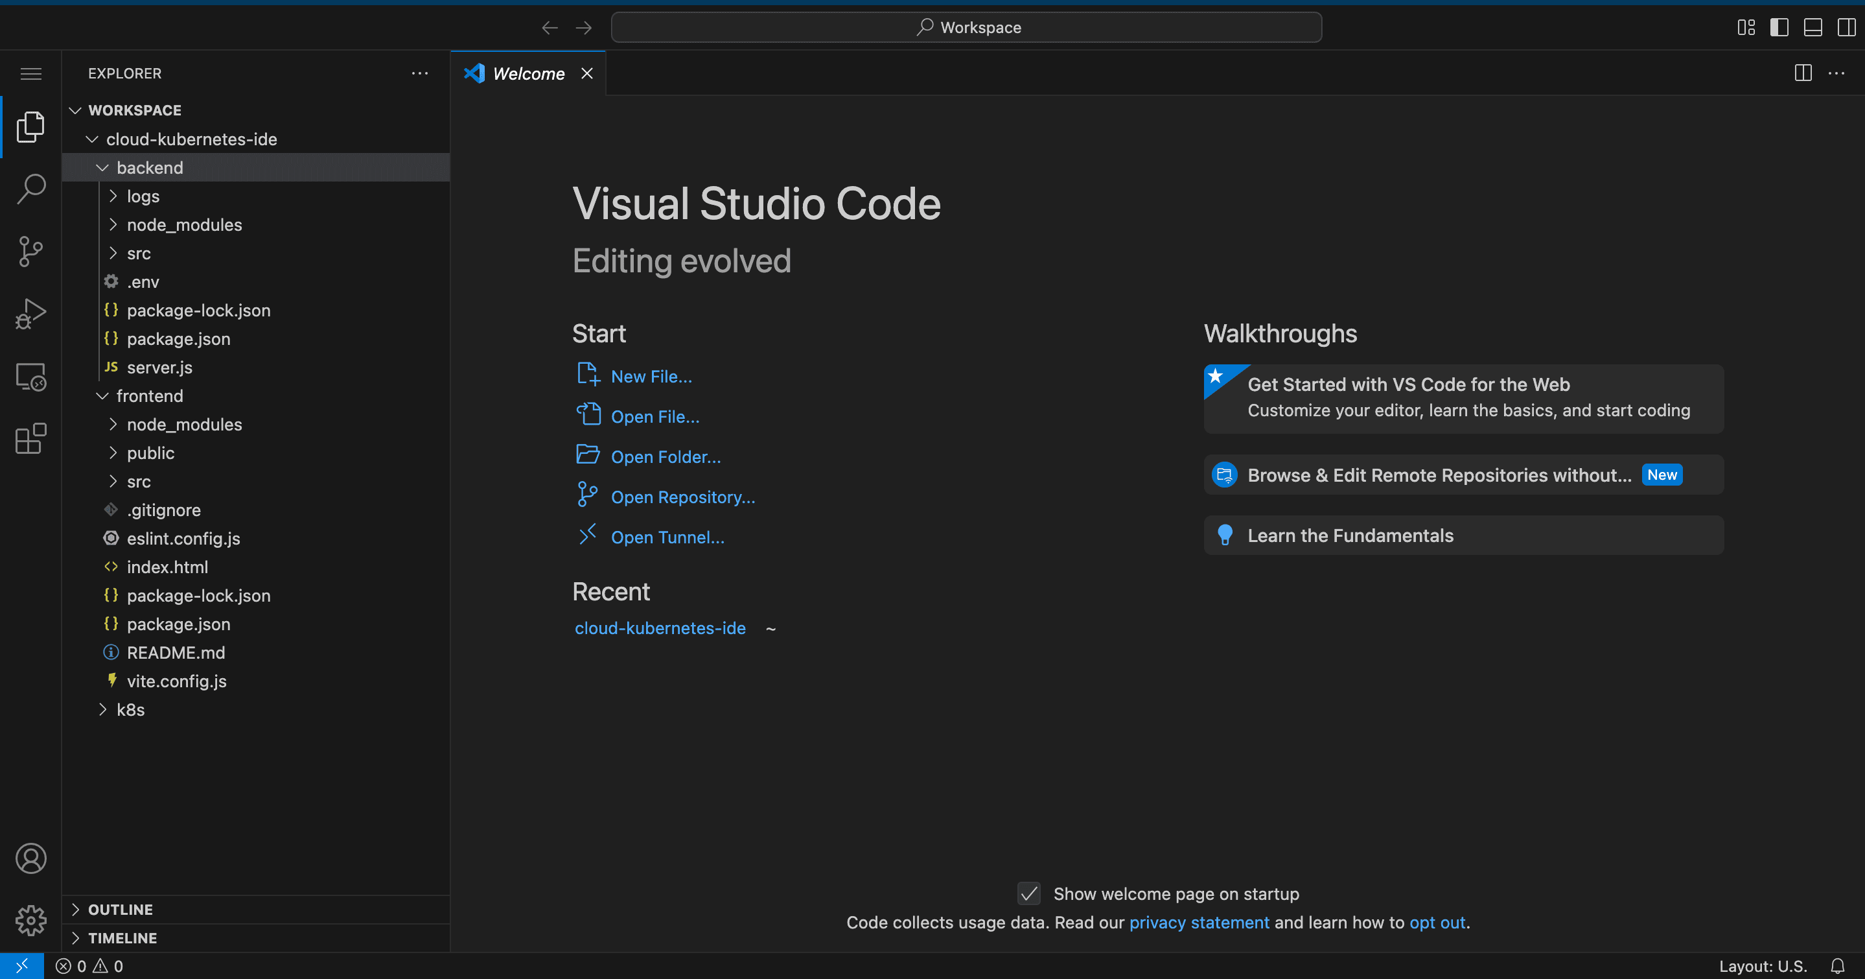Go back with the left arrow
The width and height of the screenshot is (1865, 979).
pyautogui.click(x=550, y=27)
